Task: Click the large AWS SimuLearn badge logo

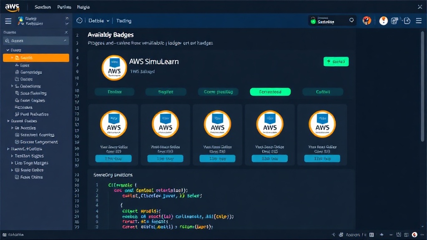Action: pyautogui.click(x=114, y=68)
